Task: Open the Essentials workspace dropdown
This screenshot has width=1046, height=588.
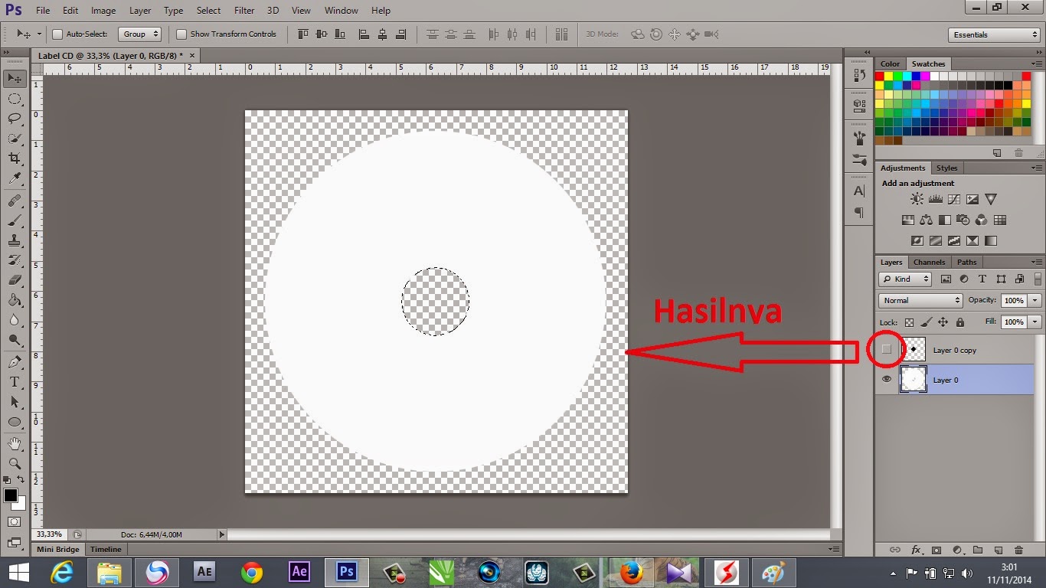Action: [992, 34]
